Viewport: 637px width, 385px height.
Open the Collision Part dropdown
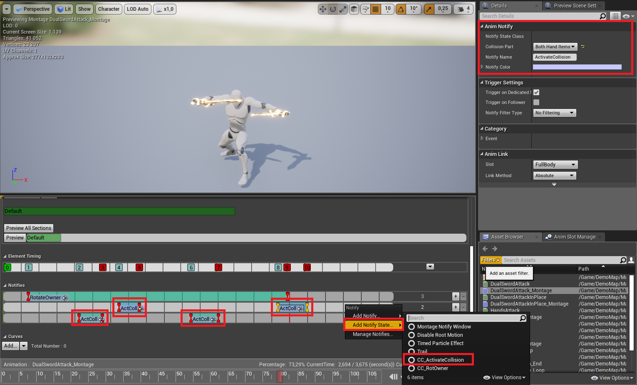[x=555, y=47]
